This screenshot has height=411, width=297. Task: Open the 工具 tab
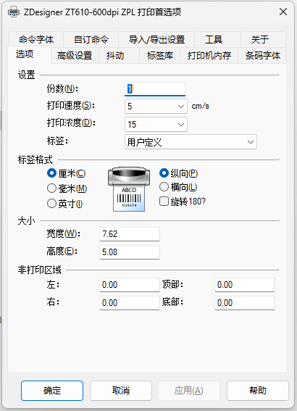(214, 40)
